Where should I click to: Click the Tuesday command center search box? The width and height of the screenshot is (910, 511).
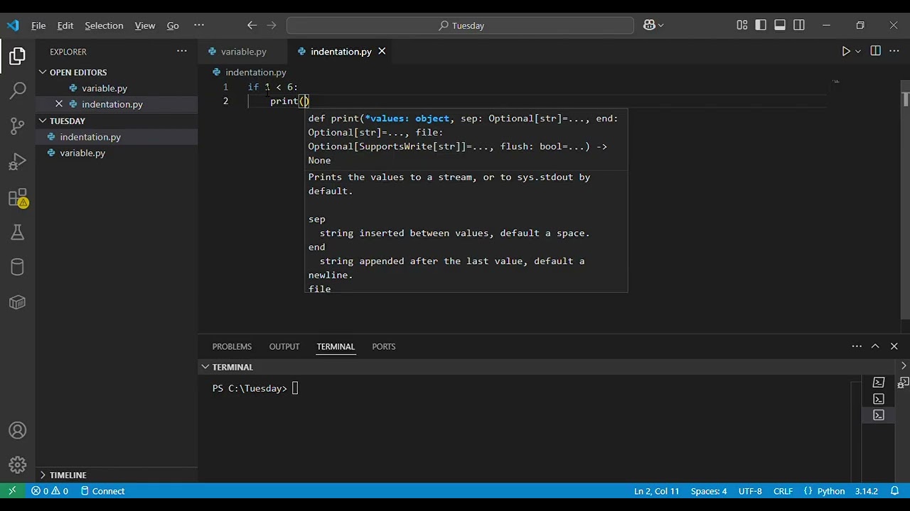(x=460, y=25)
